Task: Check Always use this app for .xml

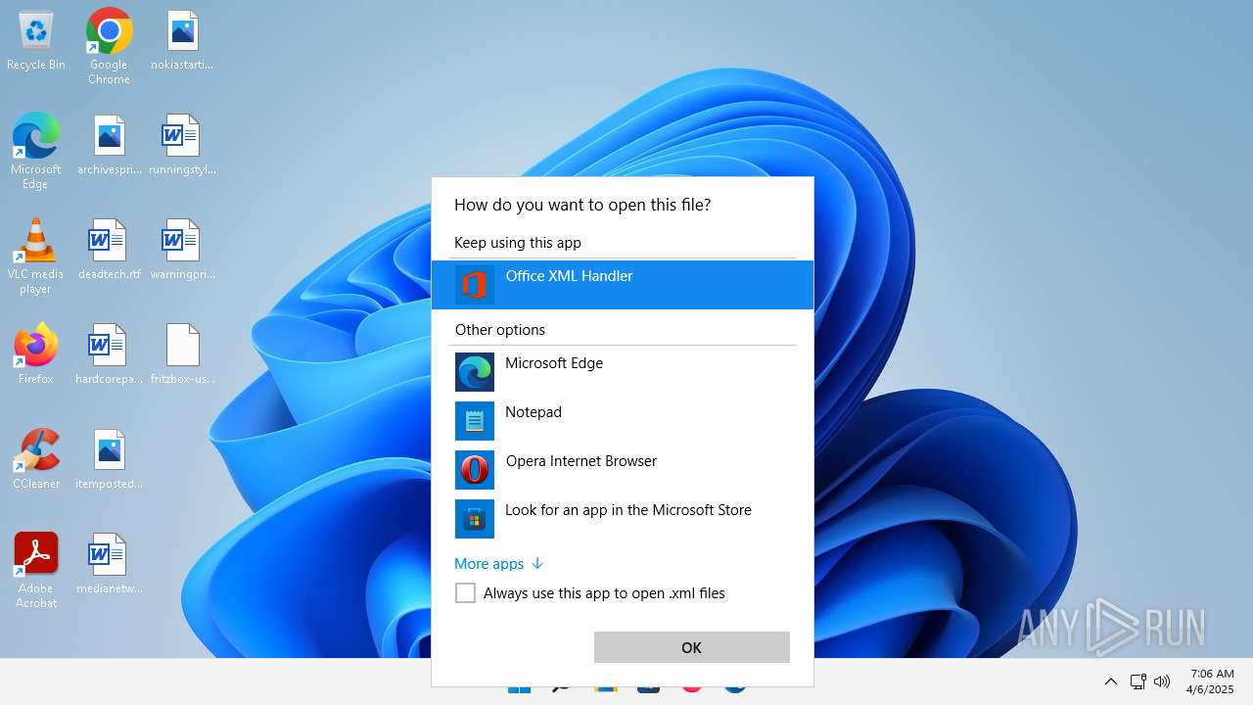Action: pyautogui.click(x=465, y=593)
